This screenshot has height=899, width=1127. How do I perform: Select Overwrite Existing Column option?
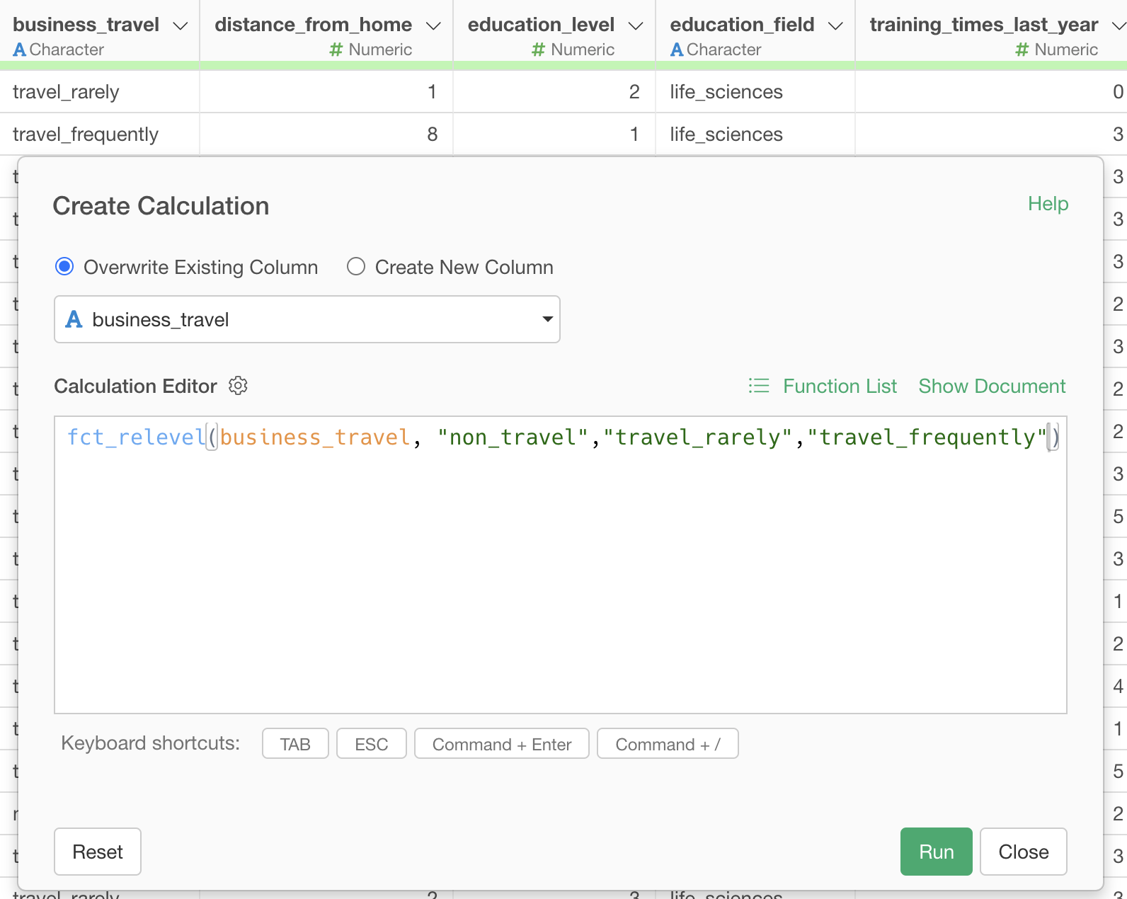[64, 267]
